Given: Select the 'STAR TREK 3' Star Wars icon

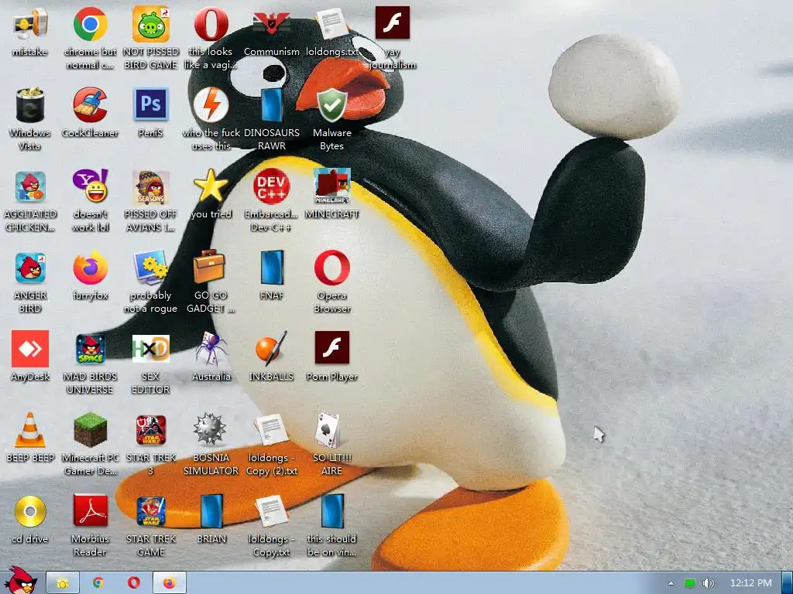Looking at the screenshot, I should pyautogui.click(x=151, y=430).
